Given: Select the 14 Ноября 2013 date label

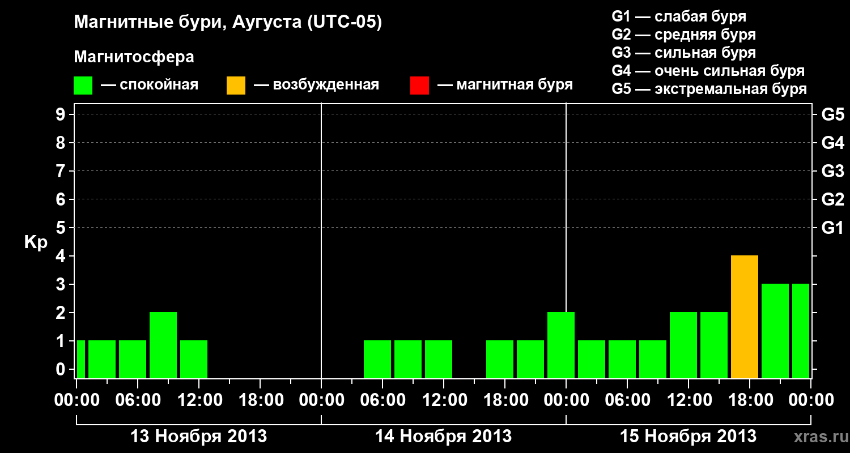Looking at the screenshot, I should [443, 436].
